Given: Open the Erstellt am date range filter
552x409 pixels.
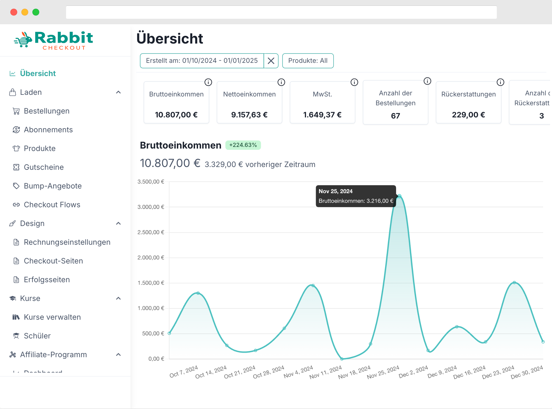Looking at the screenshot, I should click(x=202, y=61).
